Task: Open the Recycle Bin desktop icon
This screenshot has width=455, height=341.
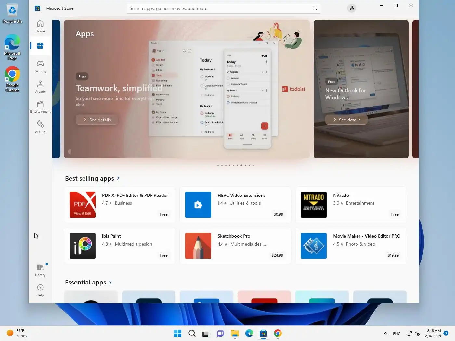Action: [x=12, y=14]
